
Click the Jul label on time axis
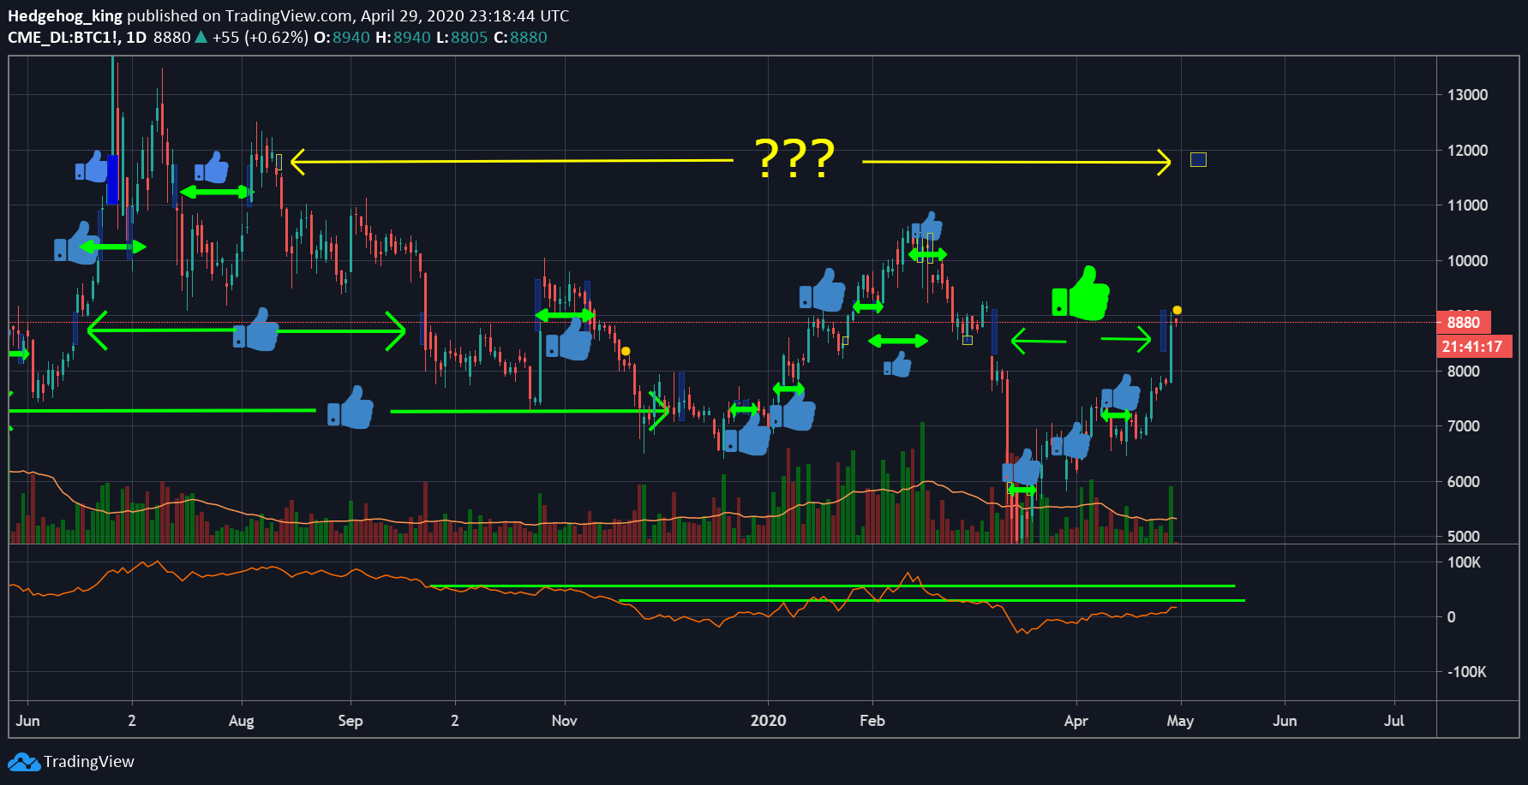click(1394, 721)
